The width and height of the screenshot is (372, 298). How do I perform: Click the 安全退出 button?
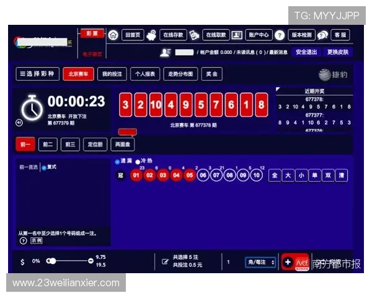tap(306, 52)
